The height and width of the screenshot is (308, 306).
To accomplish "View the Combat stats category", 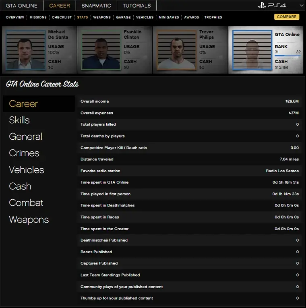I will [x=26, y=203].
